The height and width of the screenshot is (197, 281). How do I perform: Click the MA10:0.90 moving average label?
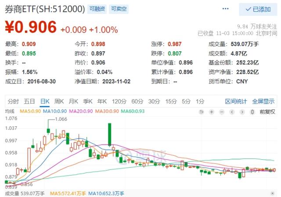pos(55,111)
